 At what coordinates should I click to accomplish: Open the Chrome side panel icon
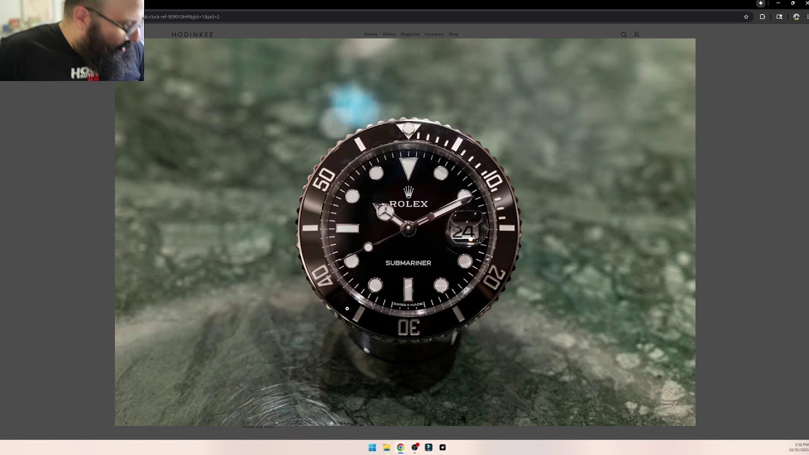pos(779,17)
